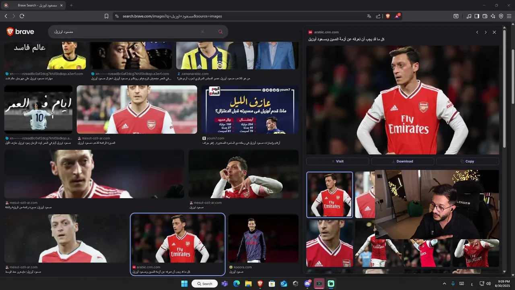This screenshot has height=290, width=515.
Task: Open Brave Shields lion icon
Action: click(388, 16)
